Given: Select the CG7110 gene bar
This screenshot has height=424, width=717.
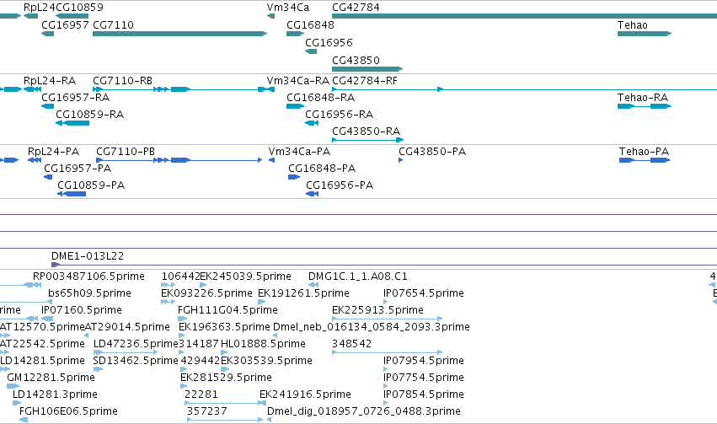Looking at the screenshot, I should 179,34.
